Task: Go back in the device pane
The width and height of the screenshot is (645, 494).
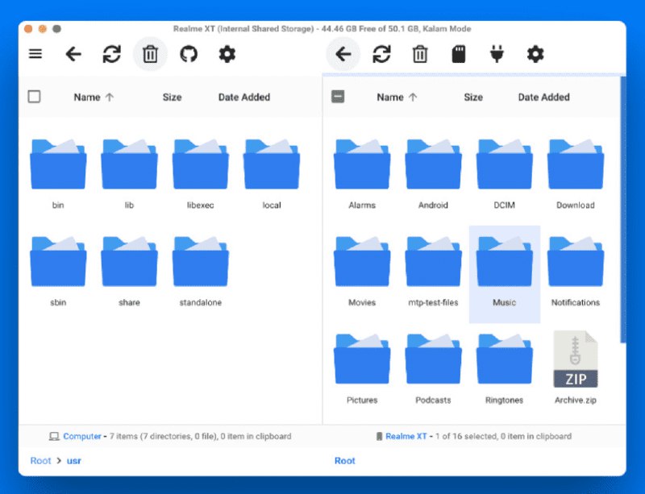Action: point(343,54)
